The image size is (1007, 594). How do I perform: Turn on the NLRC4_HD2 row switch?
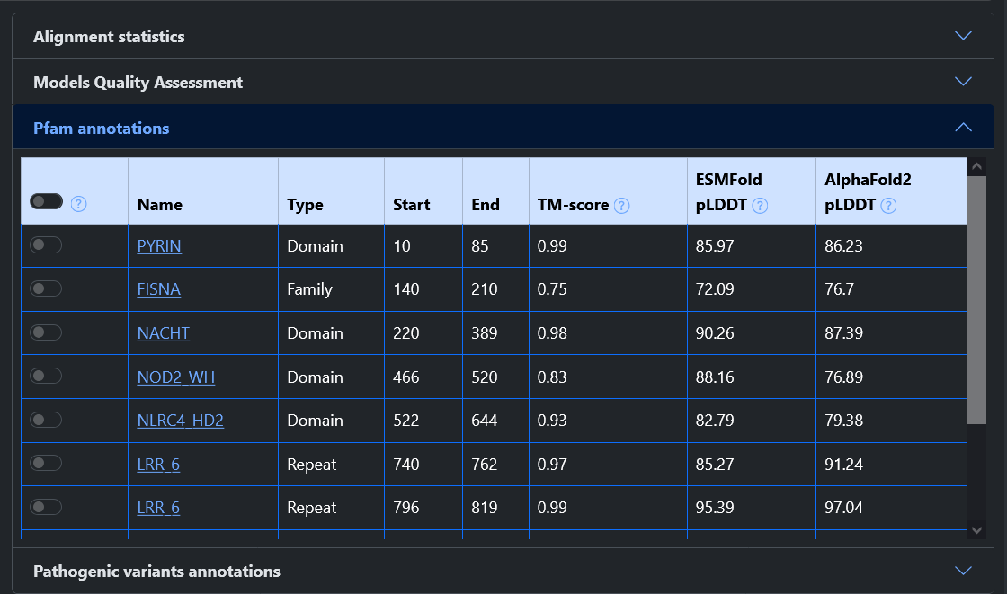[46, 420]
